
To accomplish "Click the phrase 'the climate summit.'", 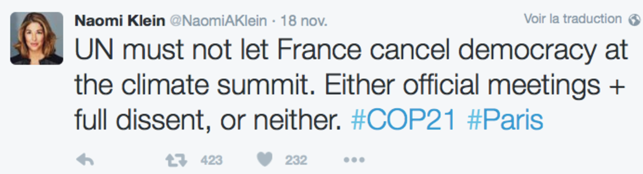I will 195,85.
